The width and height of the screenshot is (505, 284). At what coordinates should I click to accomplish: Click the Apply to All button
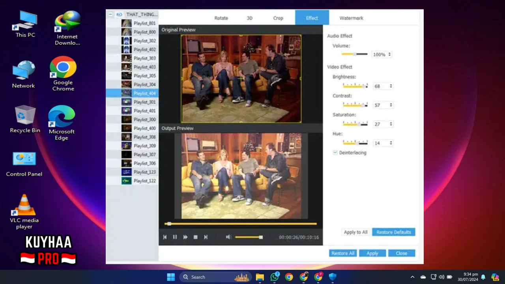click(355, 232)
